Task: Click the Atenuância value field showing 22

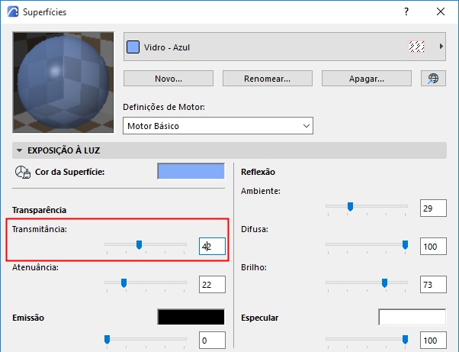Action: click(212, 284)
